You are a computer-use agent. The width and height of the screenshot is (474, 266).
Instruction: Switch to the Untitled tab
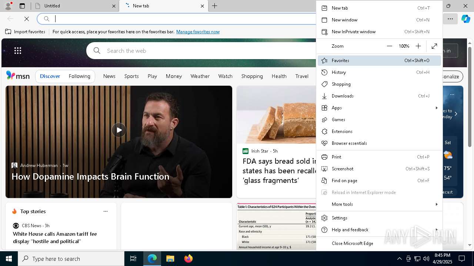click(x=75, y=6)
